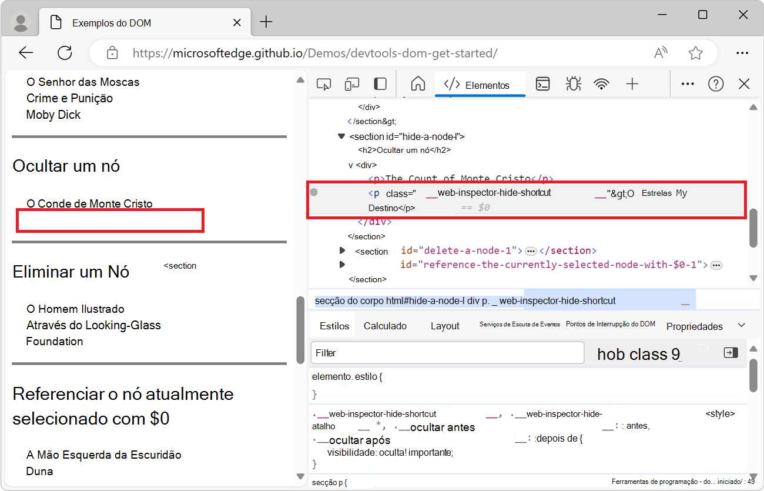Add page to favorites star
This screenshot has height=491, width=764.
[696, 53]
